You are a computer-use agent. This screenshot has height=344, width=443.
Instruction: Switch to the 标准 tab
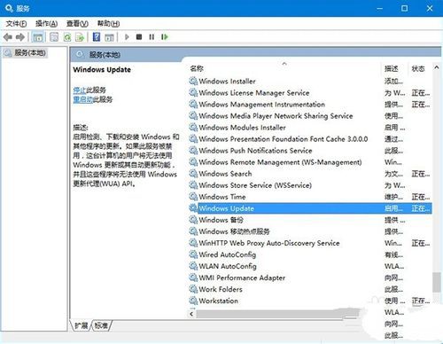[x=101, y=325]
